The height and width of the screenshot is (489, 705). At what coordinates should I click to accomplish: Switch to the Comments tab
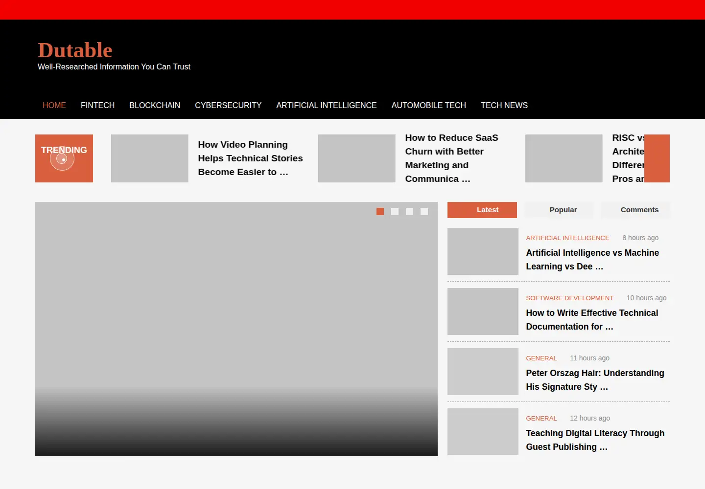[635, 210]
